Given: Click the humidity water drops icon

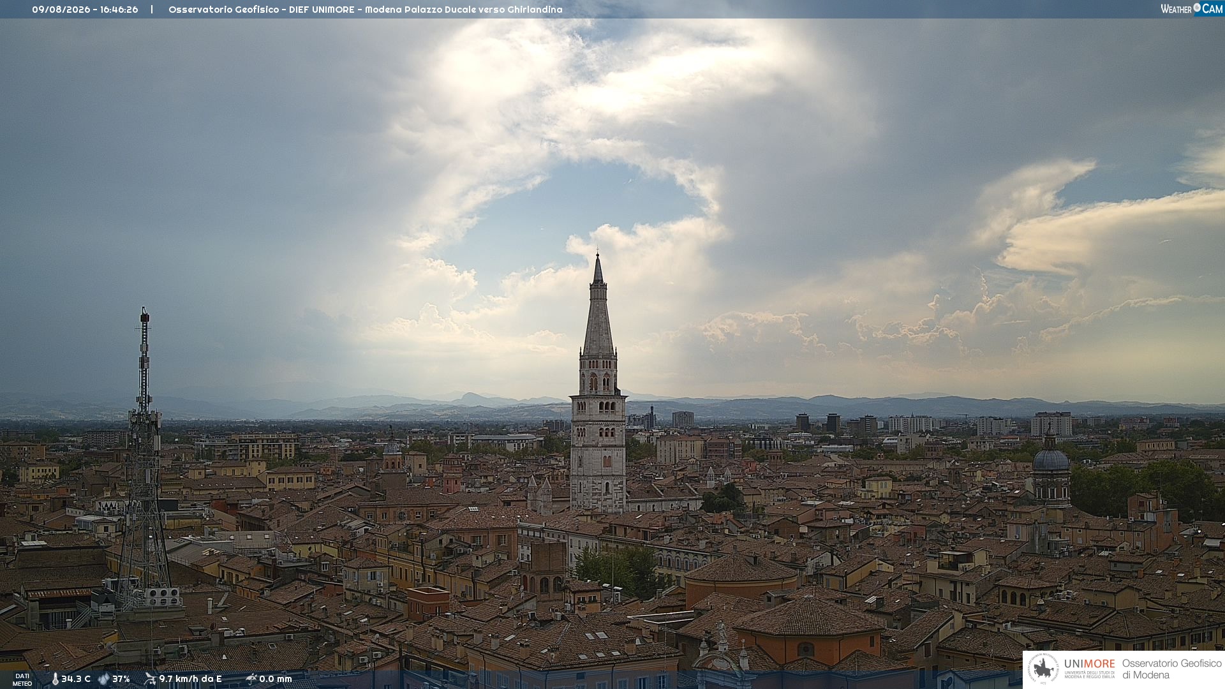Looking at the screenshot, I should tap(103, 679).
